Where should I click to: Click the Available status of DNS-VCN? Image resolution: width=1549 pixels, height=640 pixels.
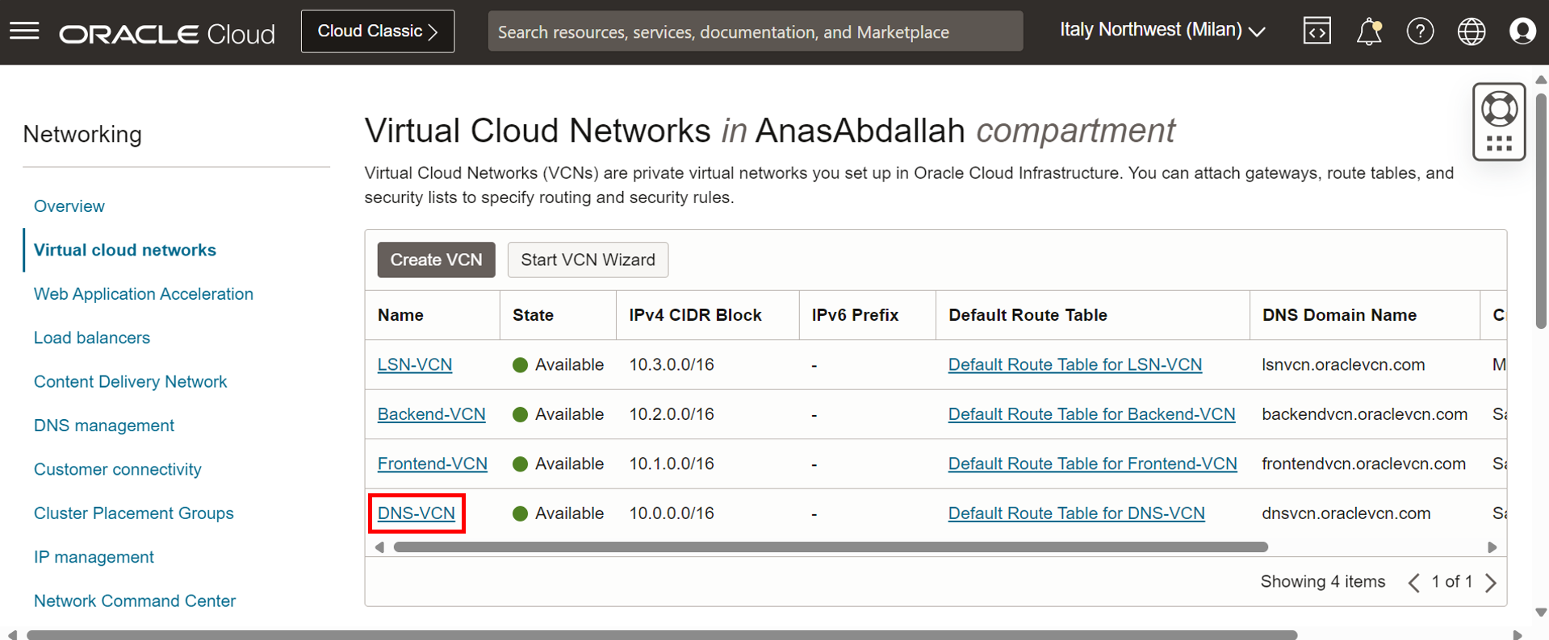pyautogui.click(x=558, y=513)
